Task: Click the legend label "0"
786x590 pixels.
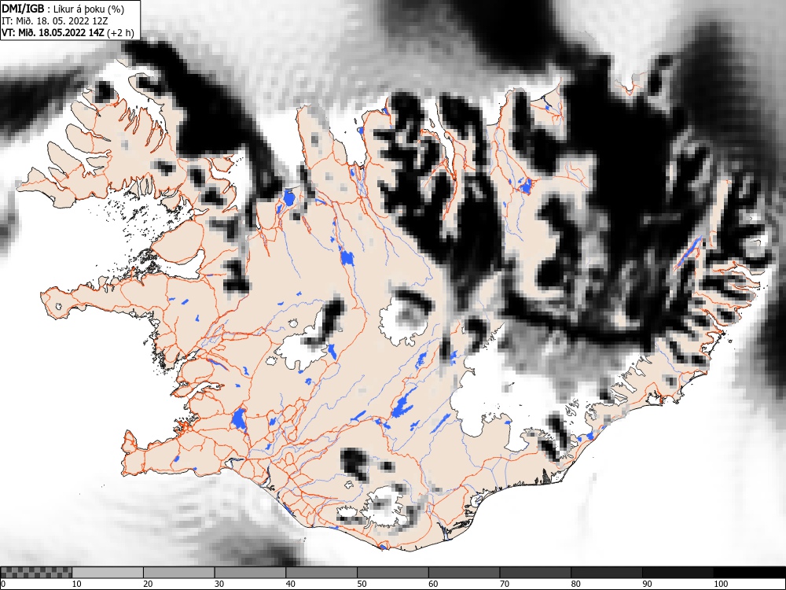Action: point(3,584)
